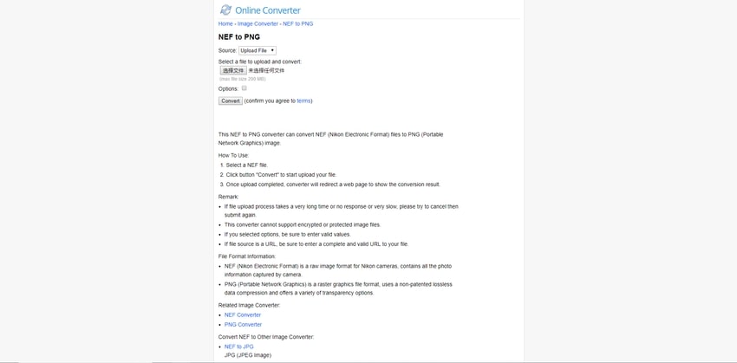Click the How To Use section heading

point(234,155)
